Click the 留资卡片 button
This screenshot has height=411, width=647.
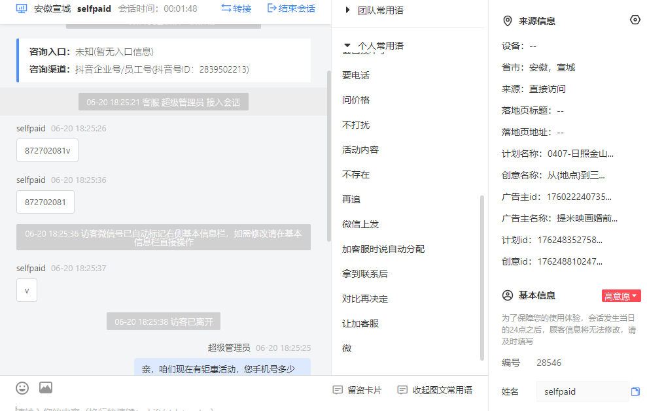click(357, 390)
